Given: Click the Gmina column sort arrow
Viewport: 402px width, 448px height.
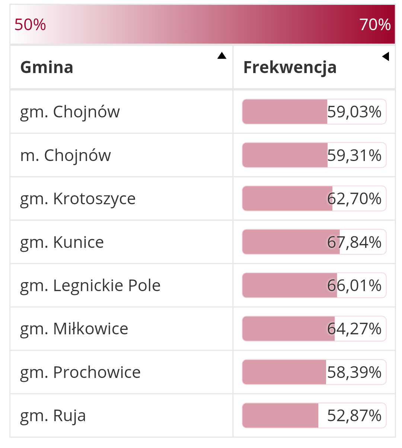Looking at the screenshot, I should point(222,56).
